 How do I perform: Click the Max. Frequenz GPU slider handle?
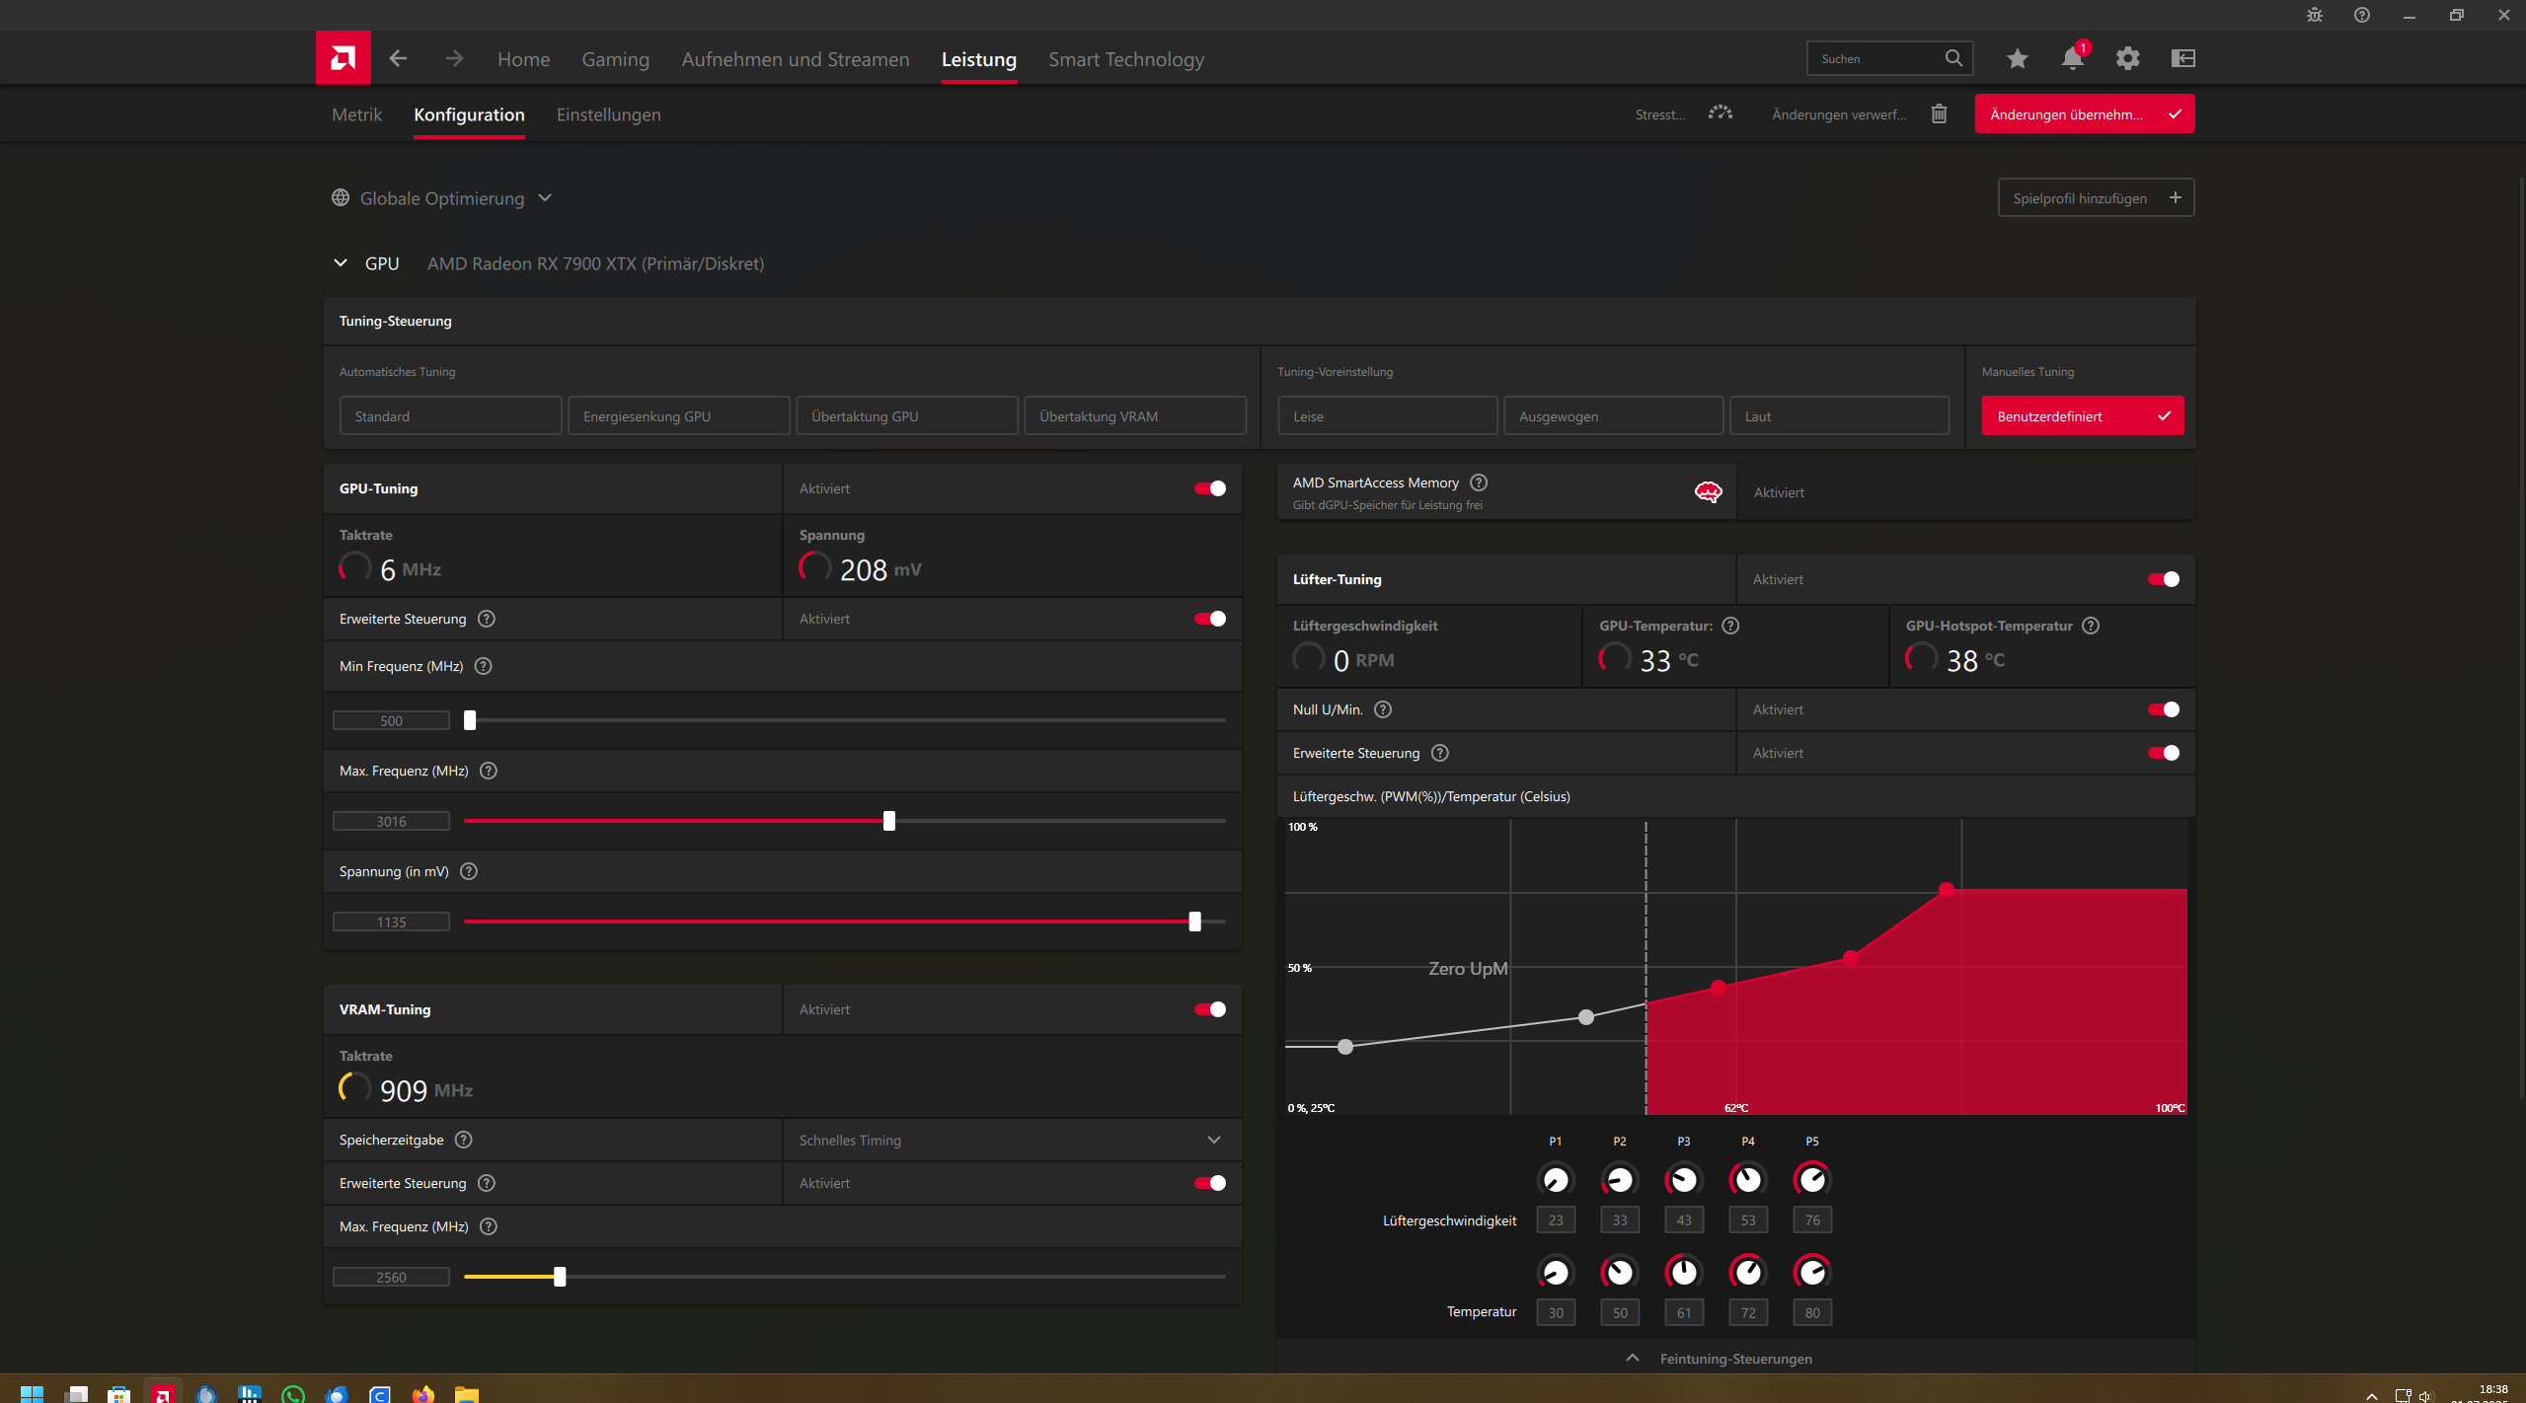[888, 821]
